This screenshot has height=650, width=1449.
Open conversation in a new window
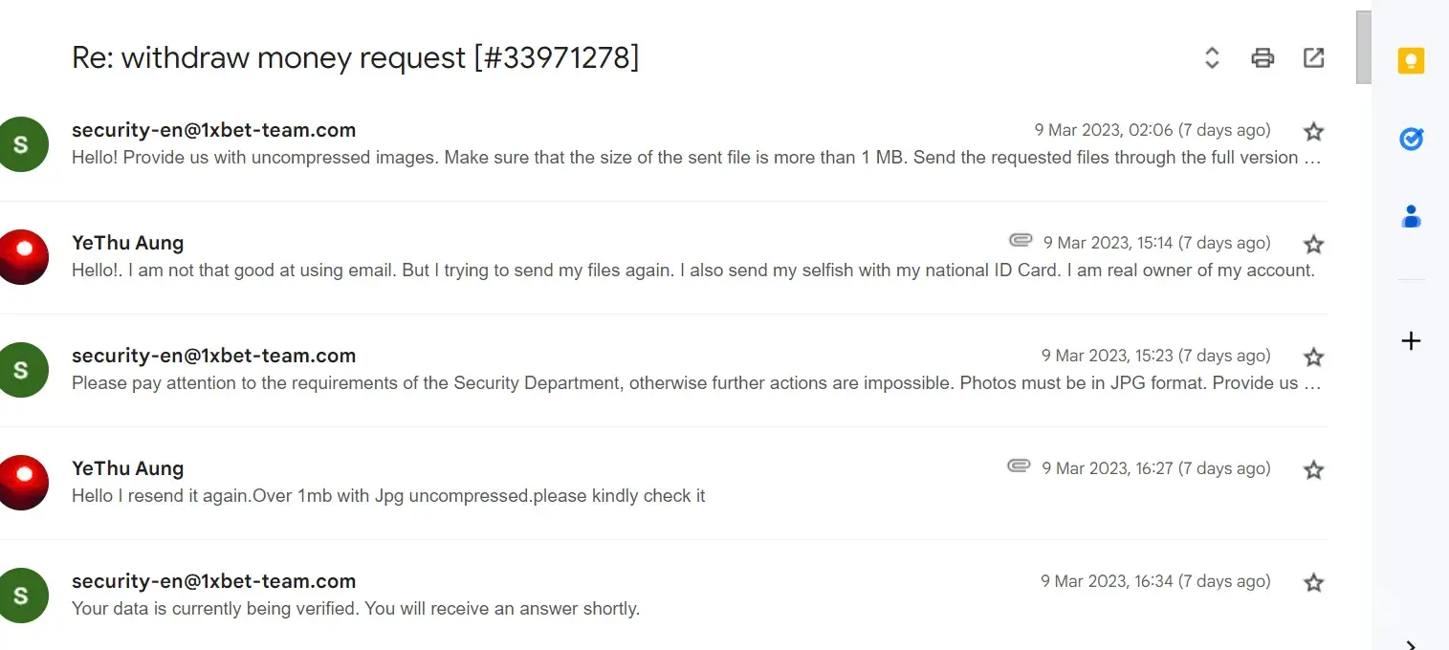tap(1314, 58)
